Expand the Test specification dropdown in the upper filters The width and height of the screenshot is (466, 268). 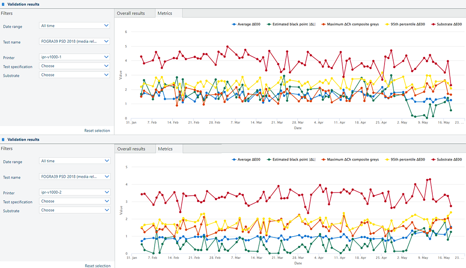[x=75, y=66]
